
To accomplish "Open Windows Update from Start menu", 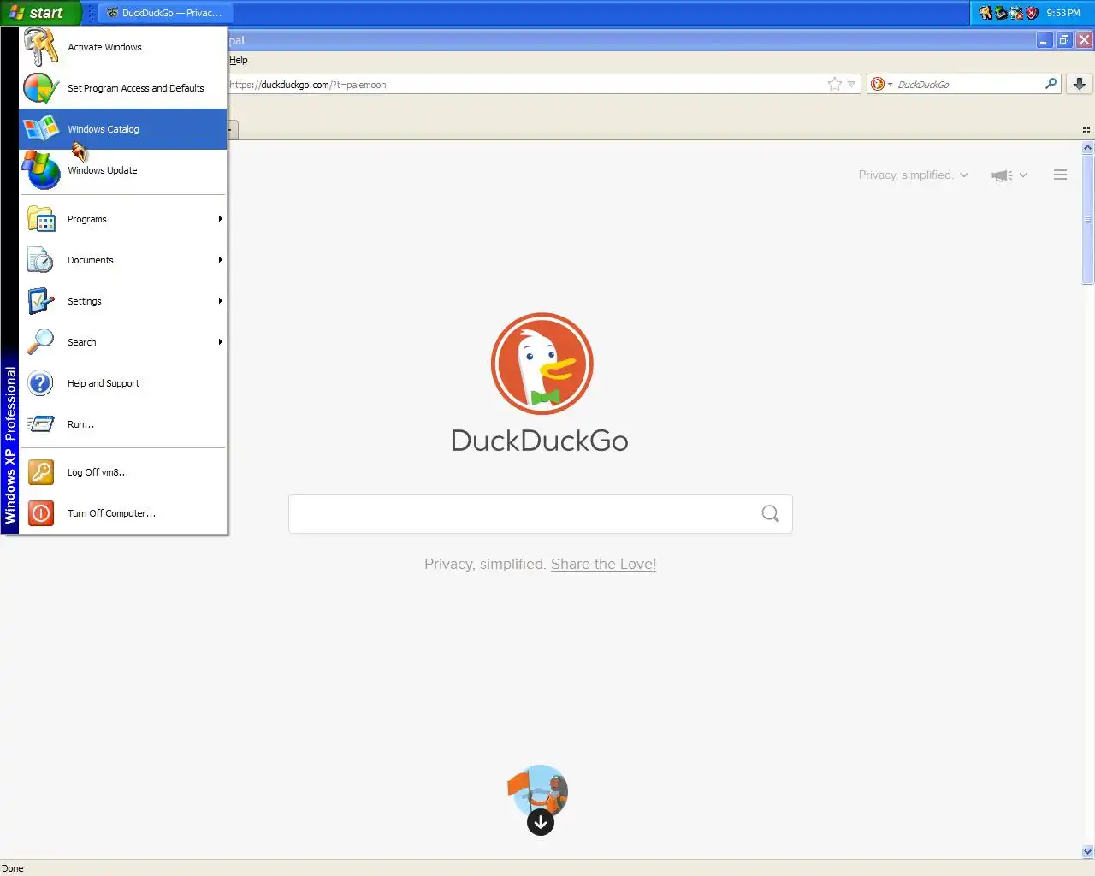I will pos(123,170).
